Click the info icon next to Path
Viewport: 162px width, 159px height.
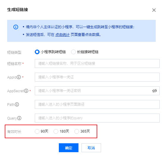point(17,104)
